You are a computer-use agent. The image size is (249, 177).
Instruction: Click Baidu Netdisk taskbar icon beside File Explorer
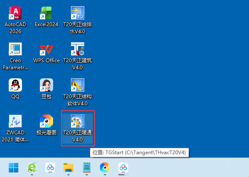pos(50,167)
